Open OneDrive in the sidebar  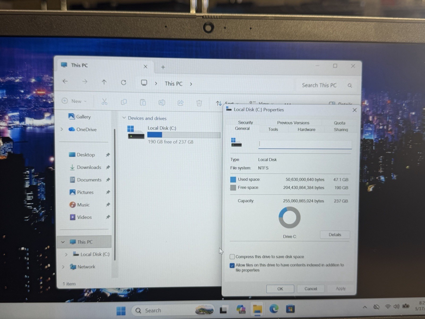click(x=83, y=129)
